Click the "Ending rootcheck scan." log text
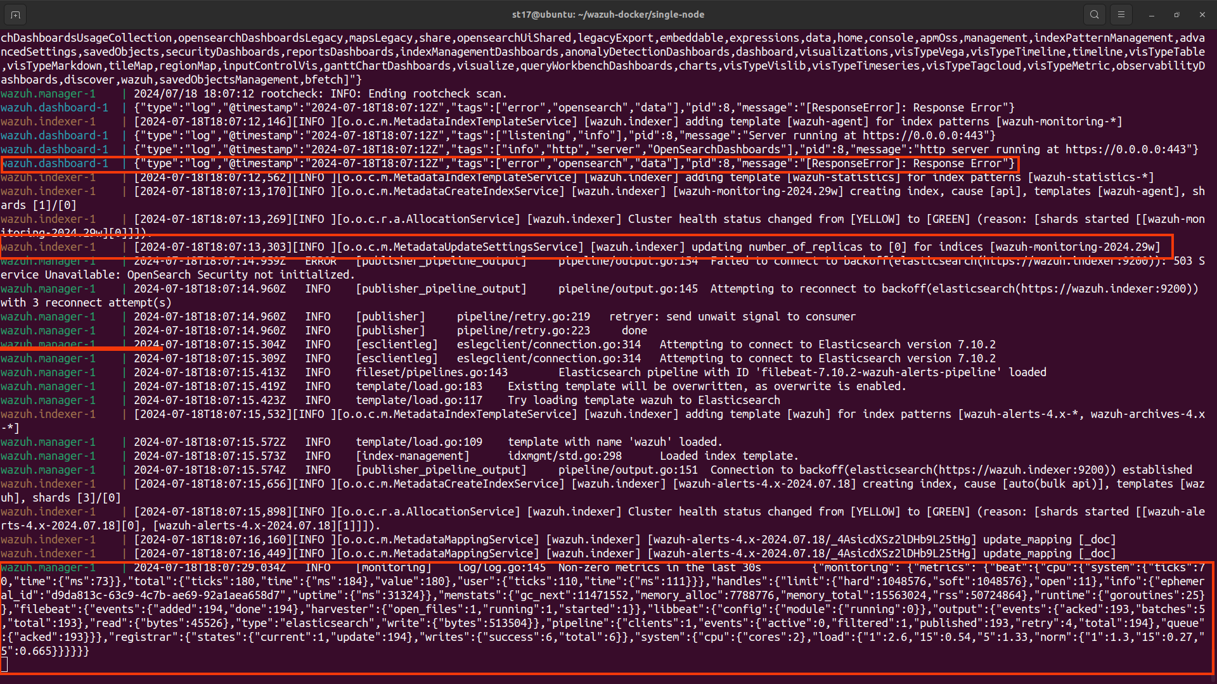The image size is (1217, 684). coord(438,94)
